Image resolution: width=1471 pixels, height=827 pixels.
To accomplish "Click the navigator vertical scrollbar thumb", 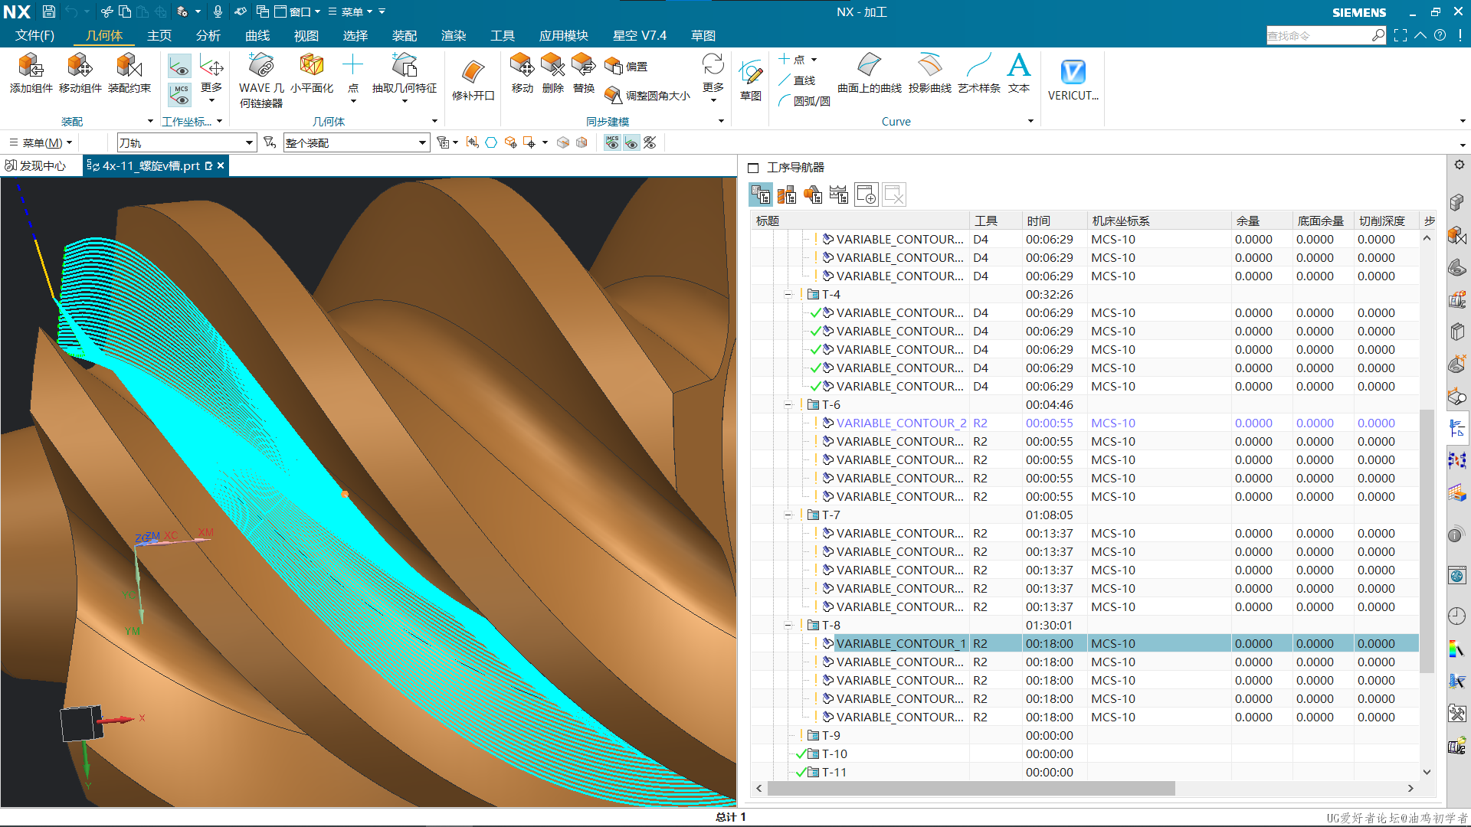I will tap(1427, 541).
